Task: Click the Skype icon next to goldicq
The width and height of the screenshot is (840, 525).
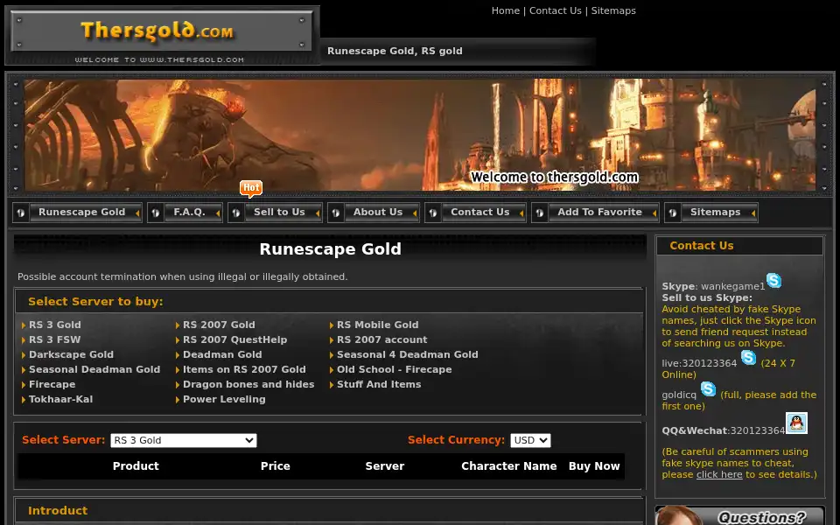Action: click(708, 388)
